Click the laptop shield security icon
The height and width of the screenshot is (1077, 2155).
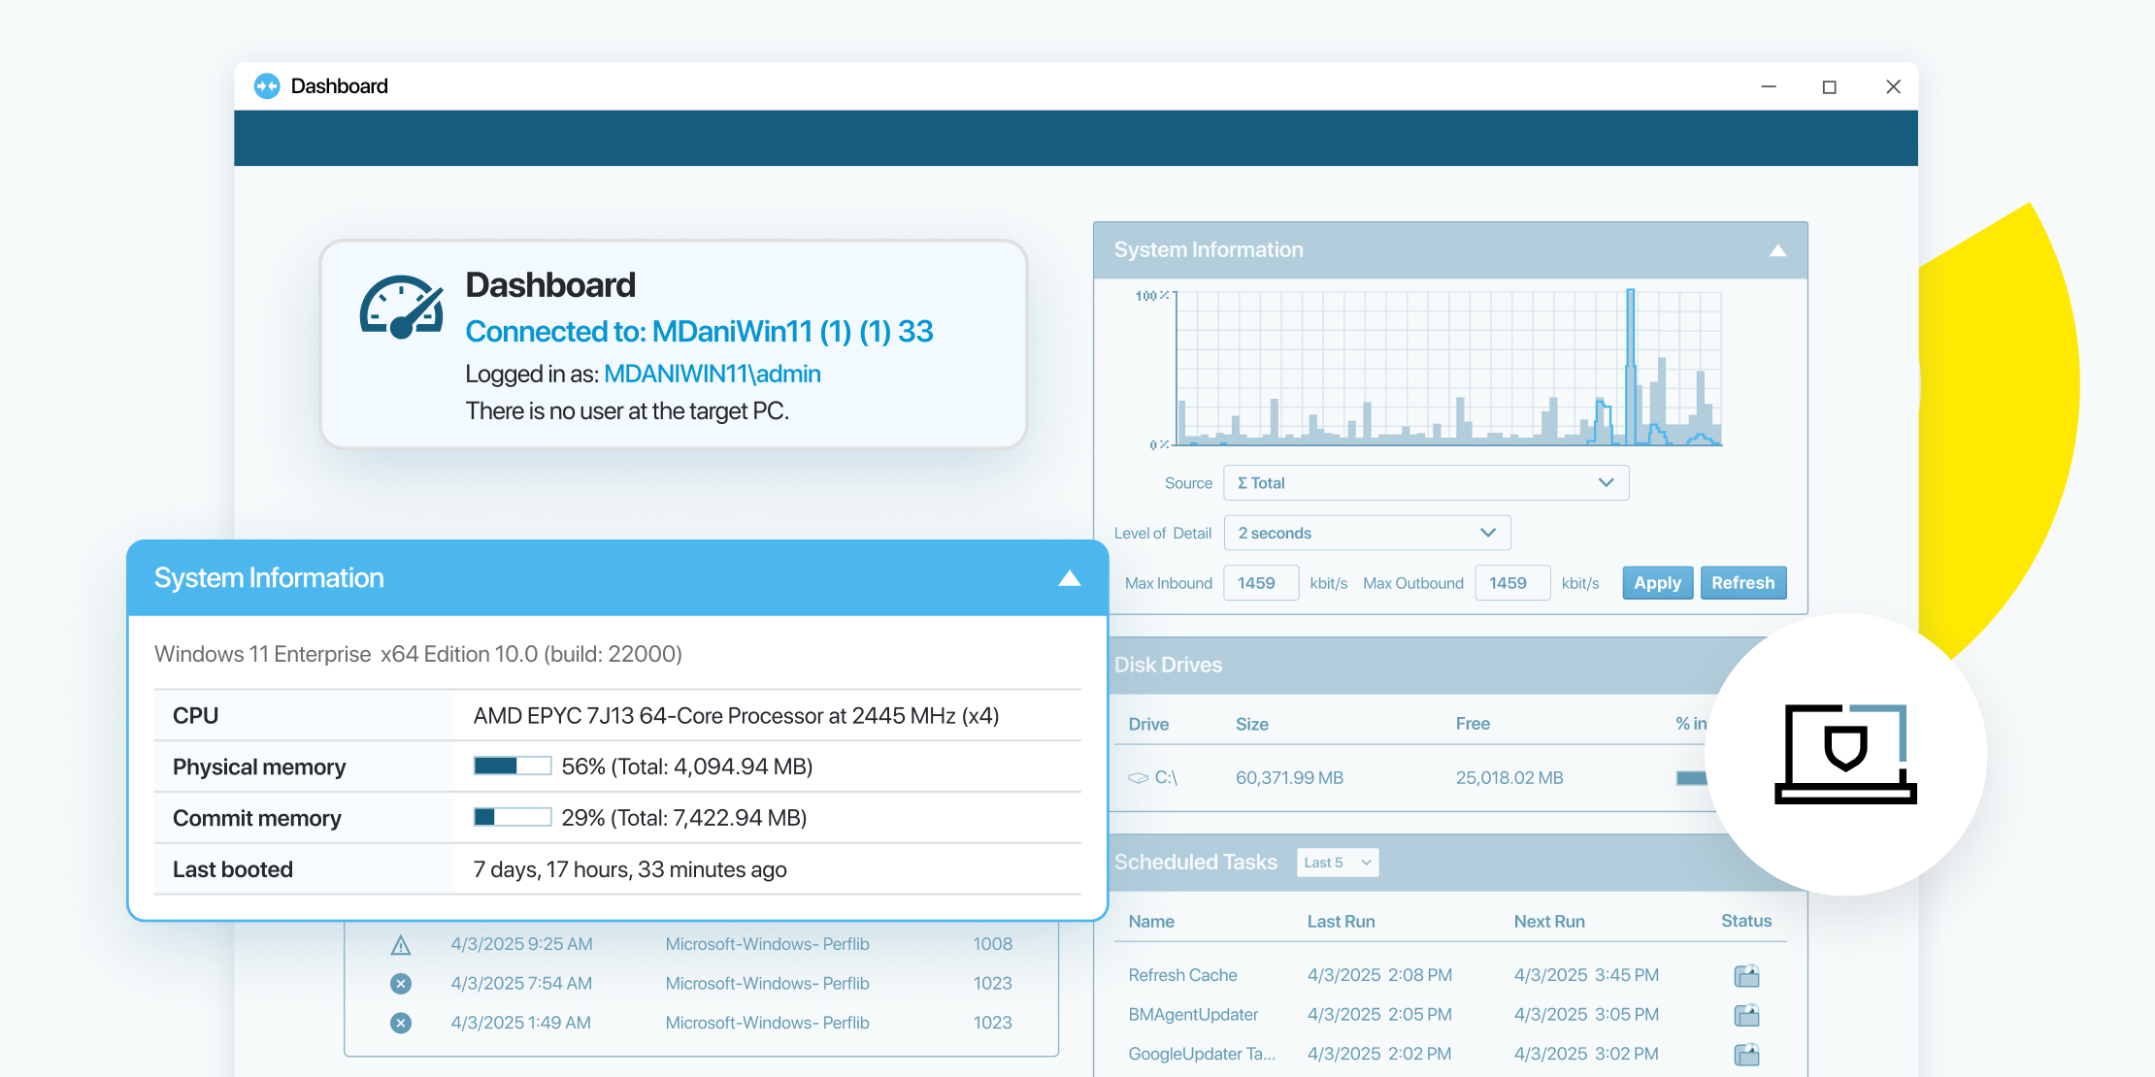point(1845,754)
